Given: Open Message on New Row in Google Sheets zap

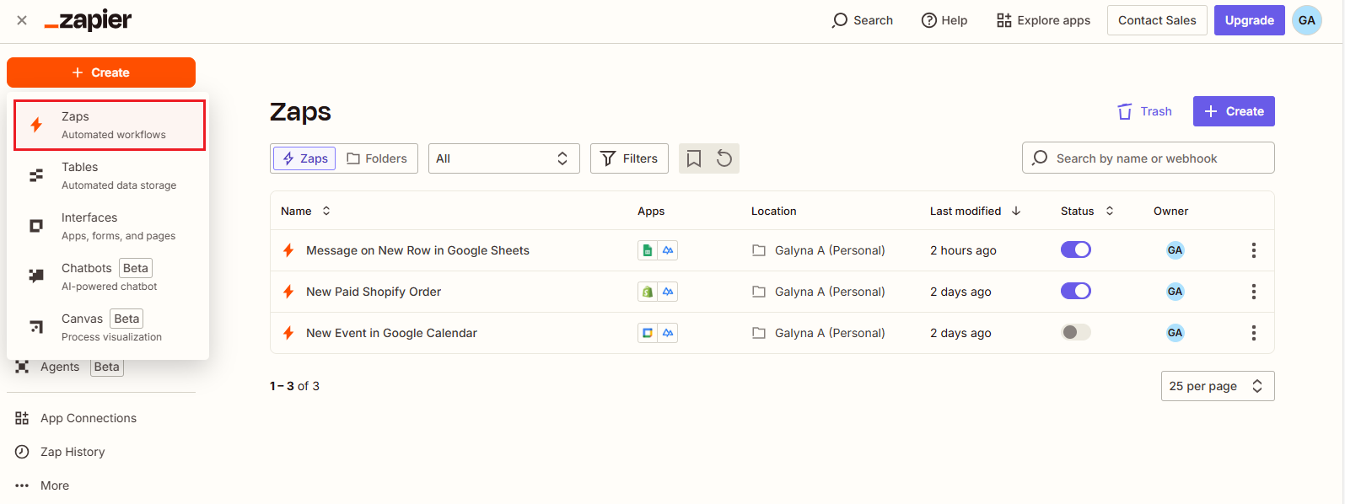Looking at the screenshot, I should coord(417,250).
